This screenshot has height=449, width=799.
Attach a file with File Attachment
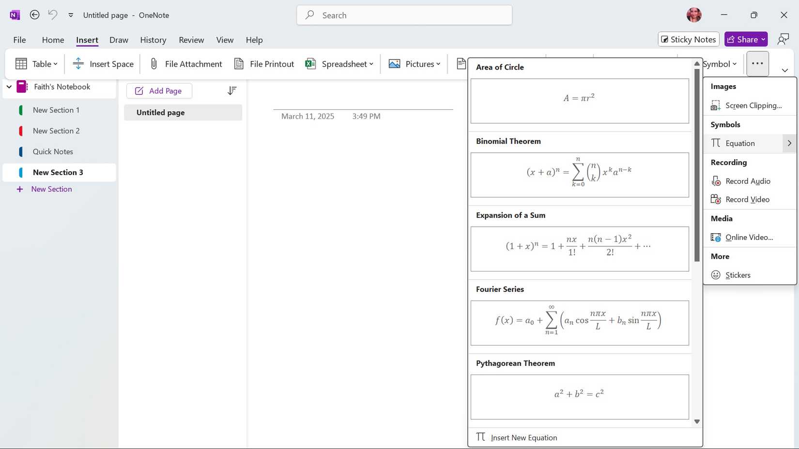coord(185,63)
